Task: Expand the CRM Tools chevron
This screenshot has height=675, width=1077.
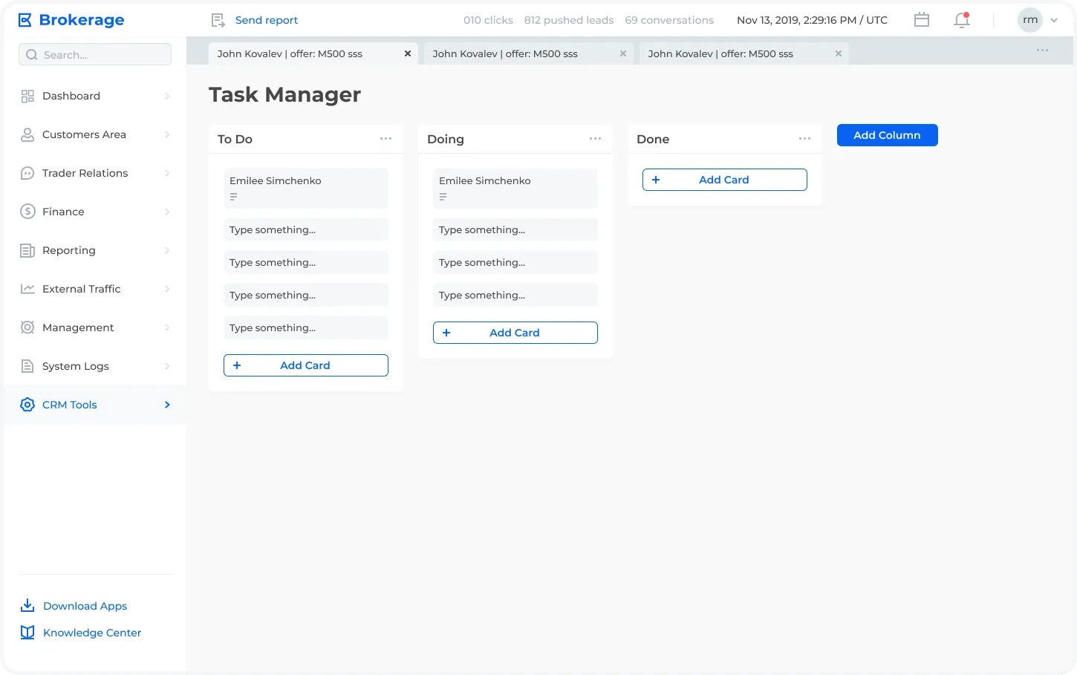Action: tap(167, 405)
